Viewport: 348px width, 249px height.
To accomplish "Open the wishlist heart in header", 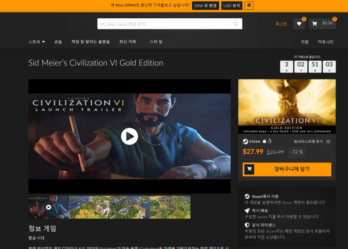I will click(x=299, y=24).
